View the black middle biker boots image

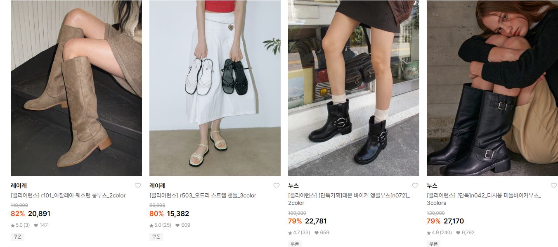[492, 88]
